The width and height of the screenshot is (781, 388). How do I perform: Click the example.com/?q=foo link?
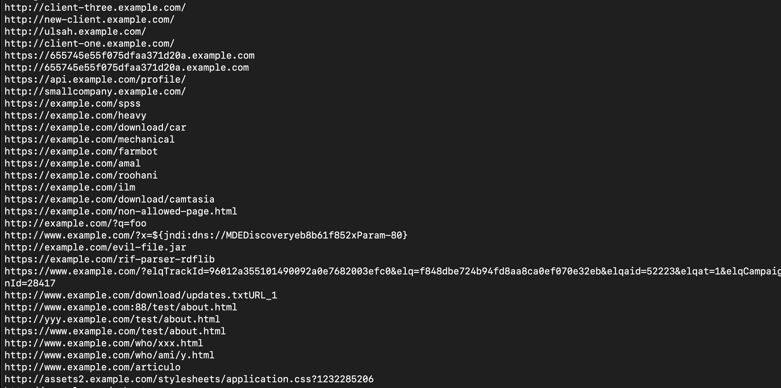pyautogui.click(x=75, y=223)
